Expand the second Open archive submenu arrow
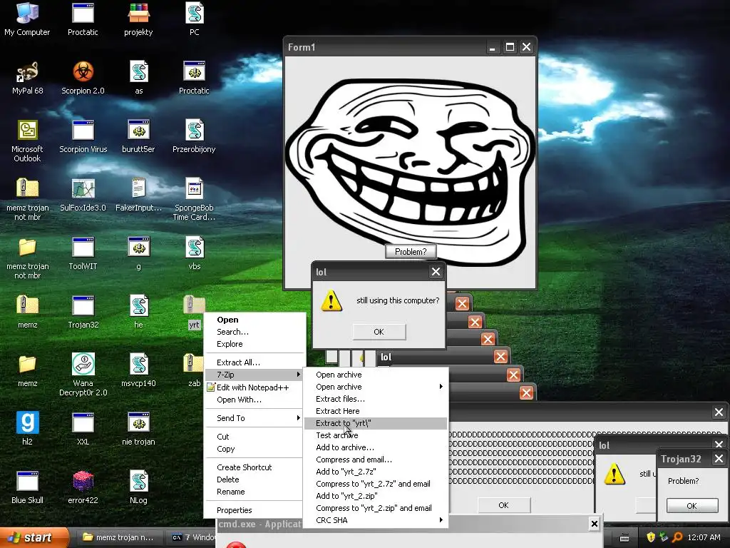 coord(441,387)
